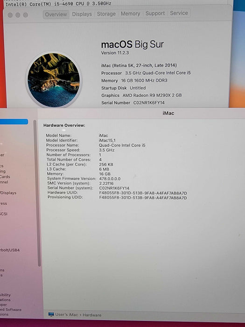Switch to the Overview tab

[x=56, y=14]
